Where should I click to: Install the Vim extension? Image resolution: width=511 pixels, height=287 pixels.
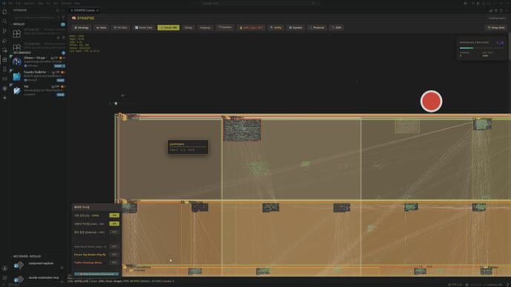pyautogui.click(x=61, y=95)
